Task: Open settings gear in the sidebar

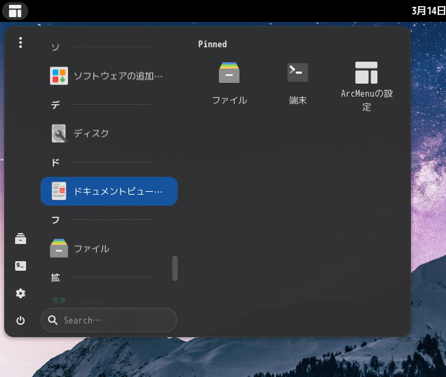Action: (x=21, y=293)
